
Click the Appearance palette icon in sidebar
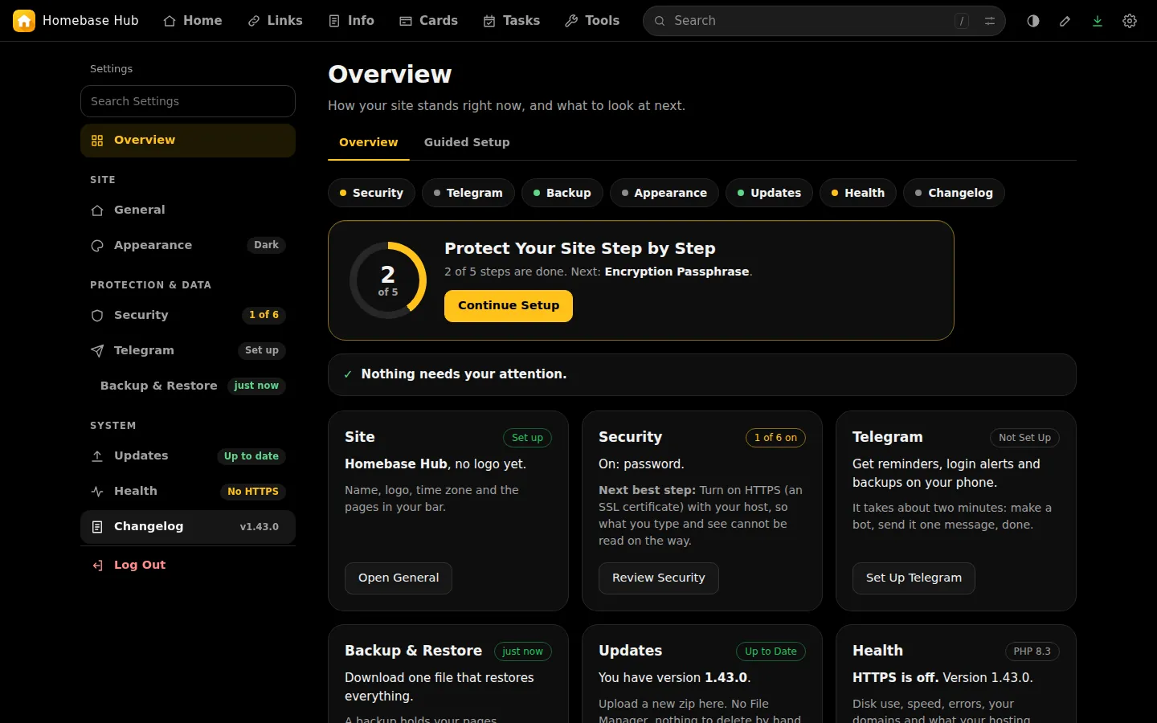click(97, 246)
